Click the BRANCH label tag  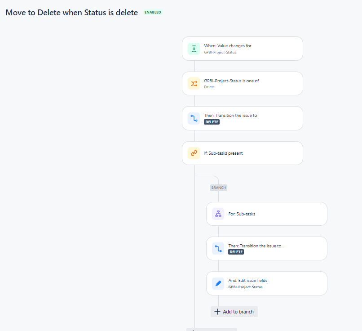(219, 188)
